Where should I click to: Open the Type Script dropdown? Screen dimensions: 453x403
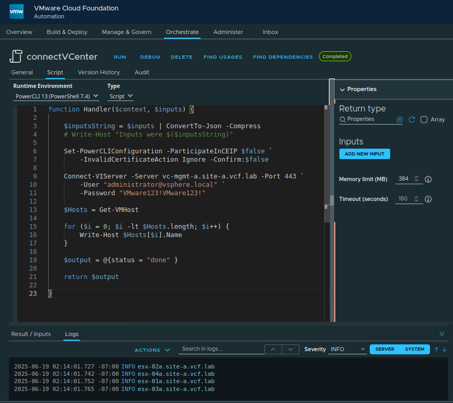120,96
